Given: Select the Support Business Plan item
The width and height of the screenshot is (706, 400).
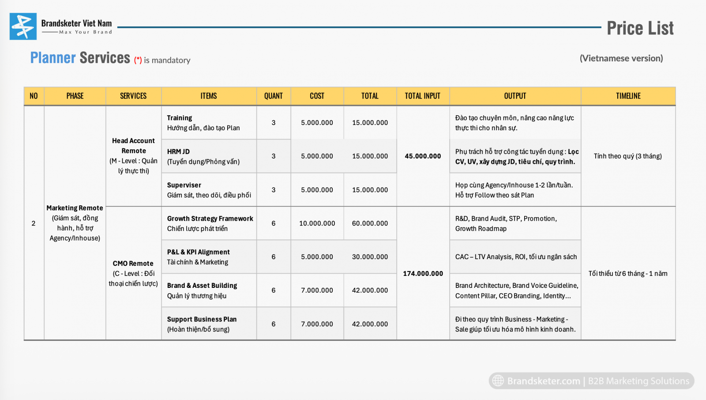Looking at the screenshot, I should click(x=202, y=324).
